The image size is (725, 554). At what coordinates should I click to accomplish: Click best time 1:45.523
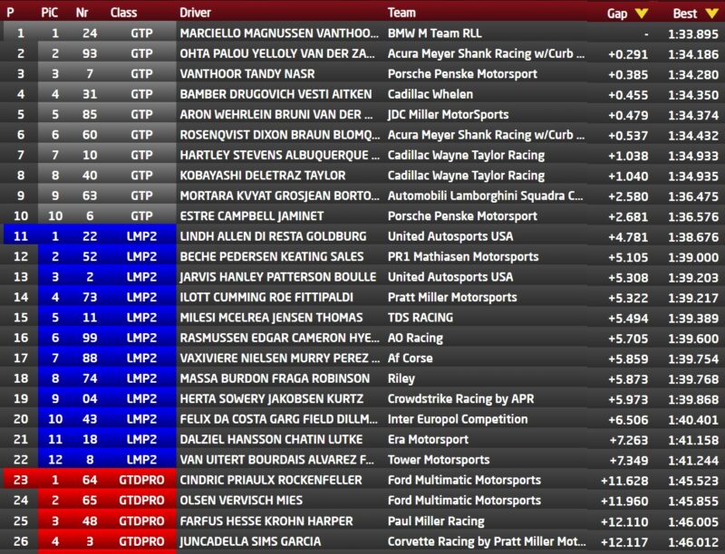tap(693, 481)
